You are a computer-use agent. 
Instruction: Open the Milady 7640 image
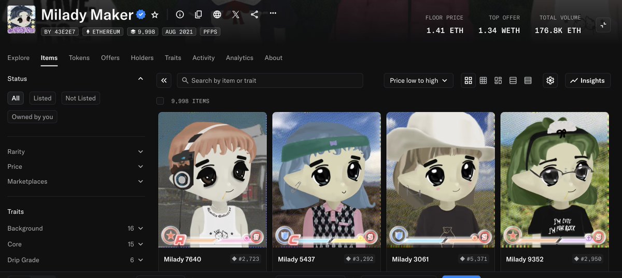pyautogui.click(x=213, y=180)
